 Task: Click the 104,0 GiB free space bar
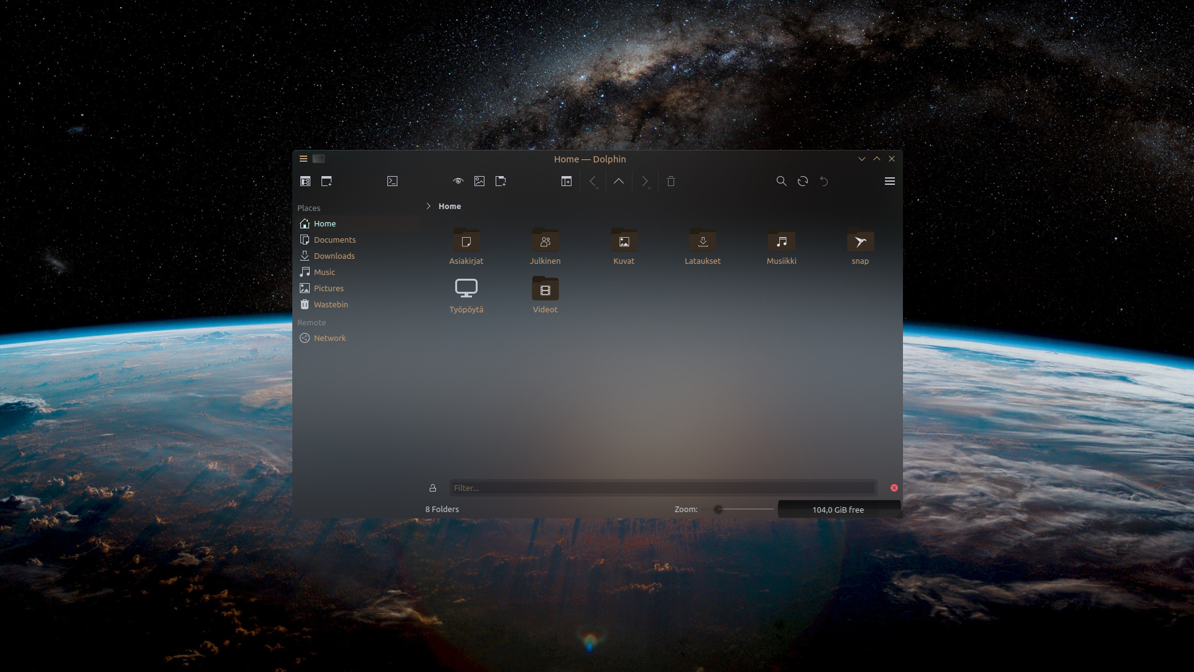click(839, 510)
